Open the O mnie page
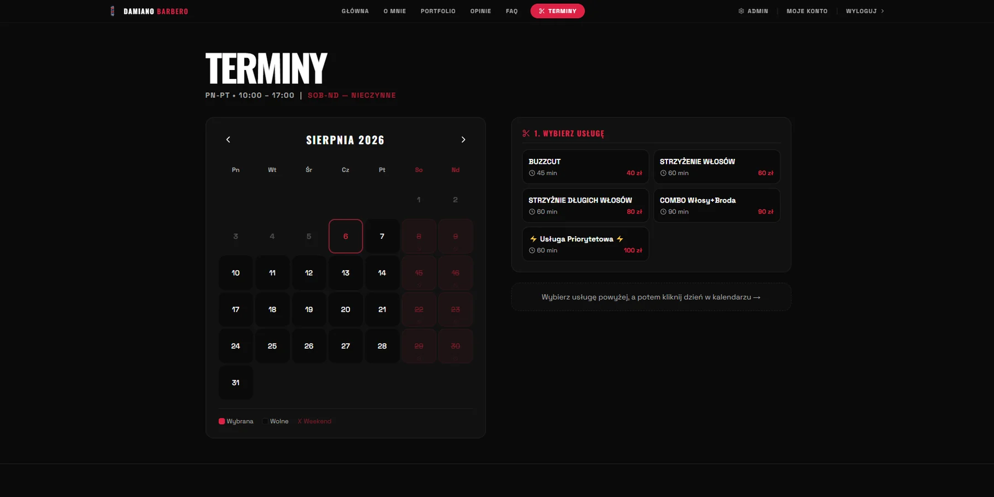The height and width of the screenshot is (497, 994). [395, 11]
